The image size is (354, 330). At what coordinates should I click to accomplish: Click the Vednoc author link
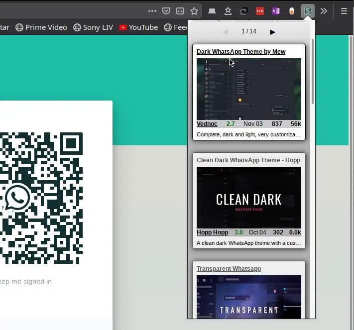tap(207, 124)
